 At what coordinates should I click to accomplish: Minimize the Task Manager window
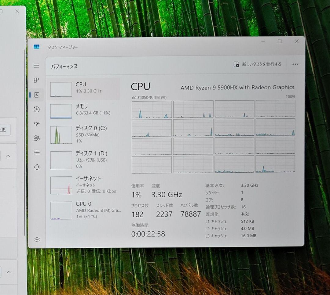pos(263,41)
